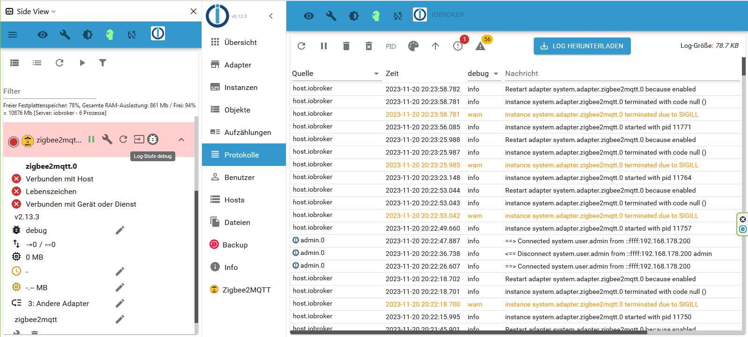
Task: Toggle theme brightness icon in Side View toolbar
Action: tap(87, 35)
